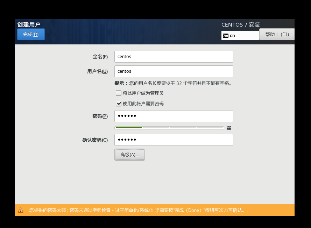Open 高级(A)... advanced settings
The height and width of the screenshot is (228, 311).
coord(129,155)
